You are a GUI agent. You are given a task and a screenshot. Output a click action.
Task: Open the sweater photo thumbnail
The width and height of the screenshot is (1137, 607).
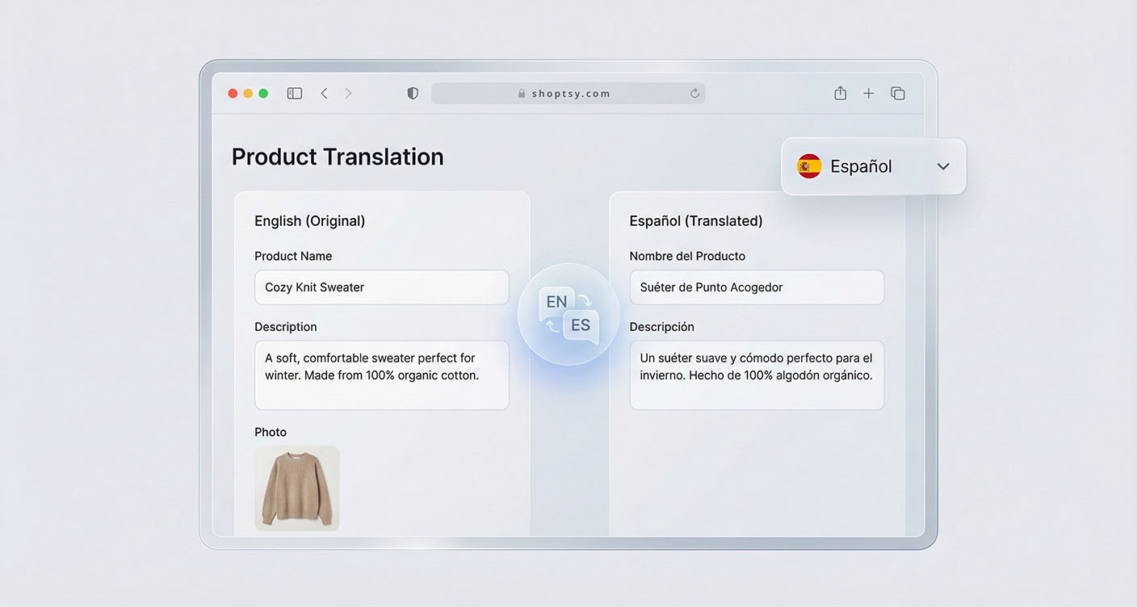pos(297,488)
